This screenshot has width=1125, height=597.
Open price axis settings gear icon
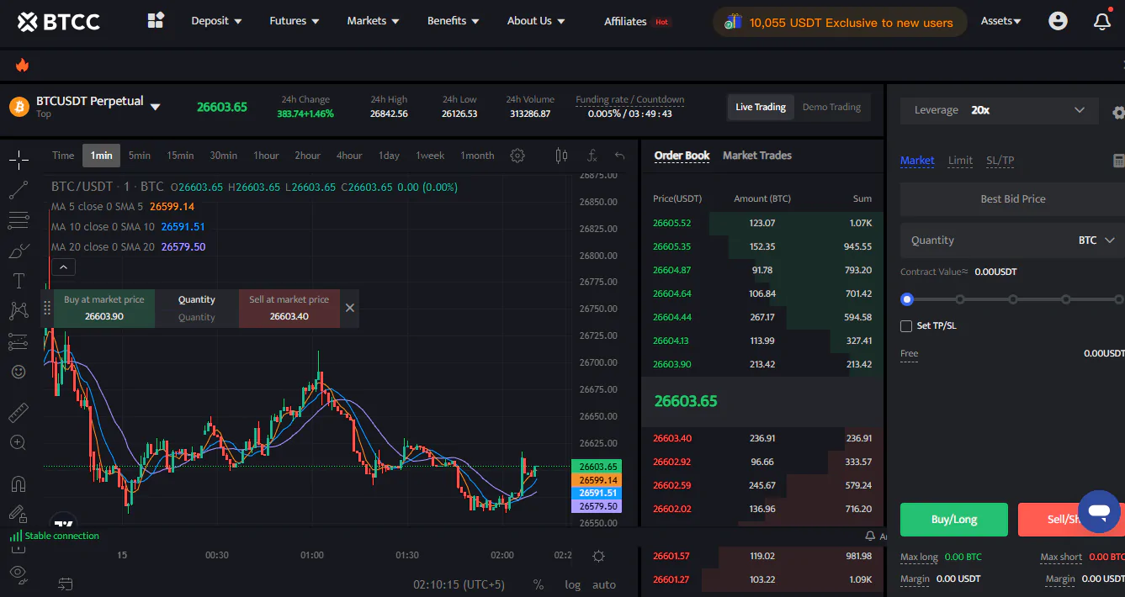[598, 556]
